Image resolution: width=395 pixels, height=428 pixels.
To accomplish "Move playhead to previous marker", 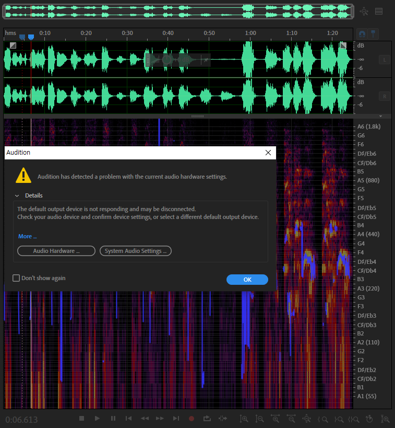I will point(128,418).
